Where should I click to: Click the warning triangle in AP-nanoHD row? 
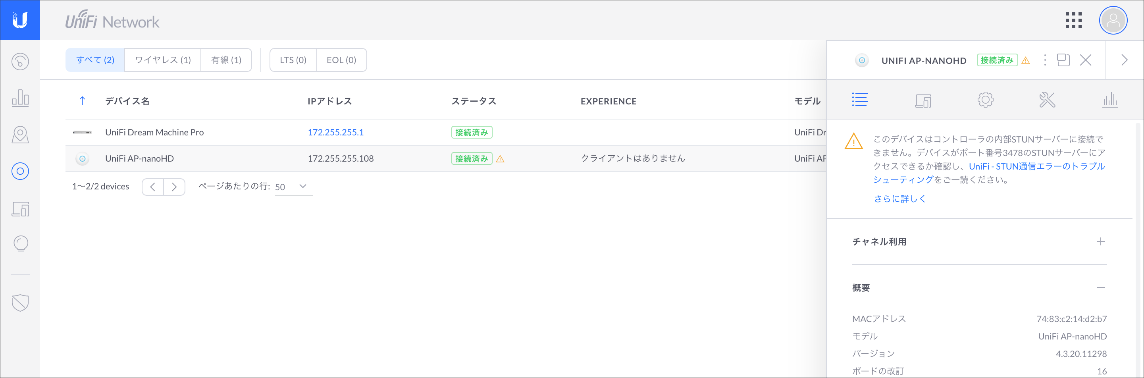coord(500,158)
